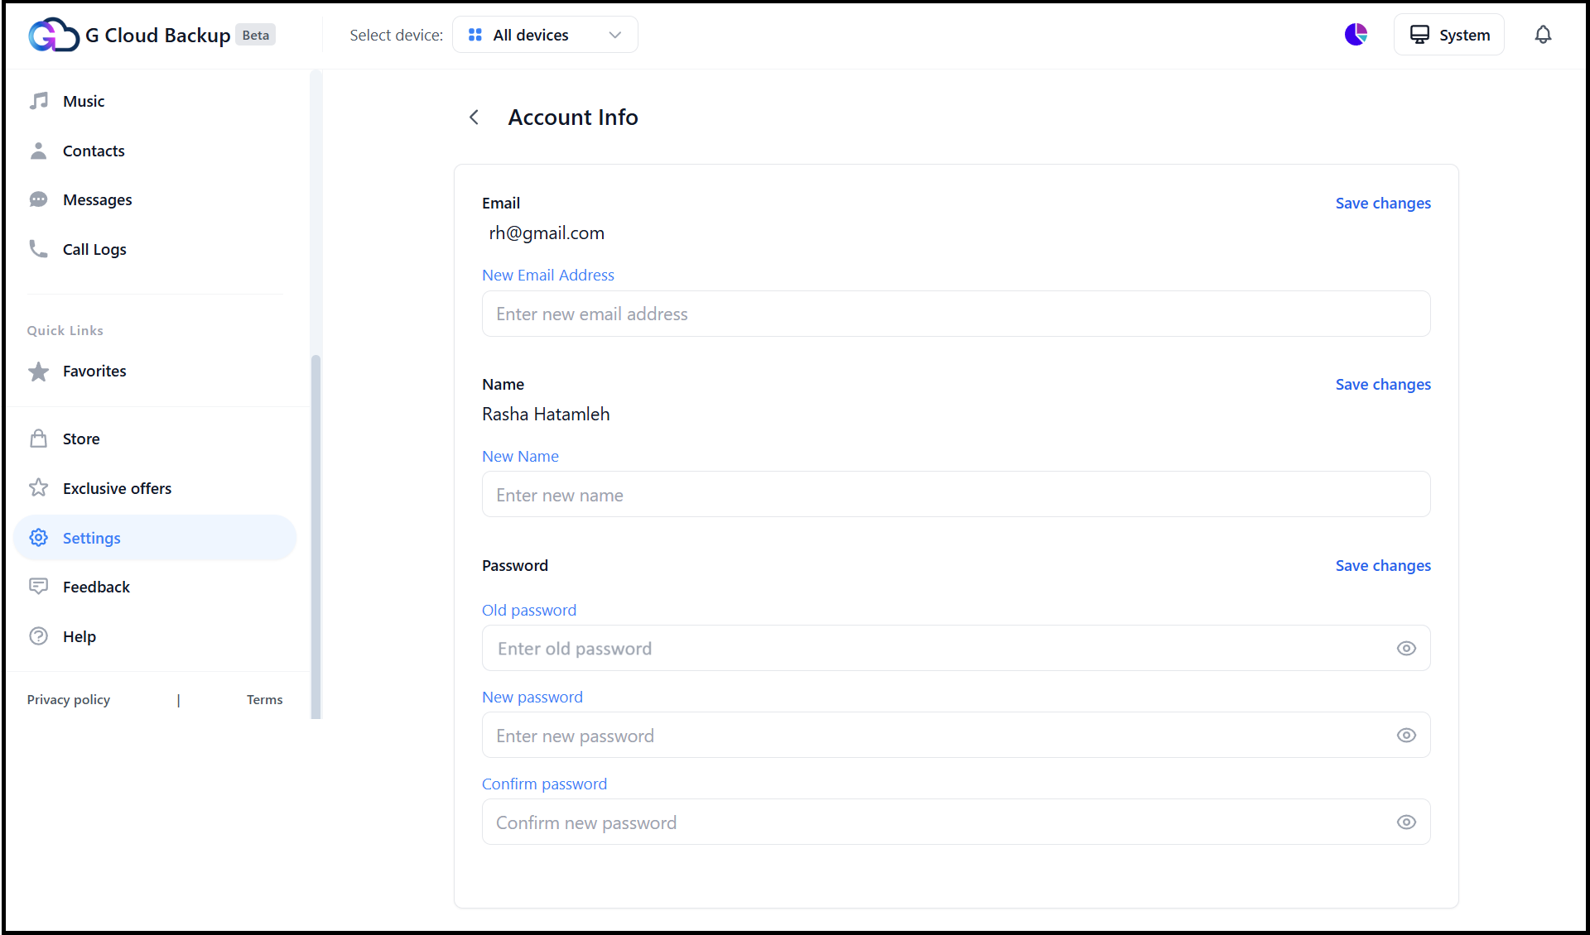
Task: Open the Favorites quick link
Action: [x=94, y=371]
